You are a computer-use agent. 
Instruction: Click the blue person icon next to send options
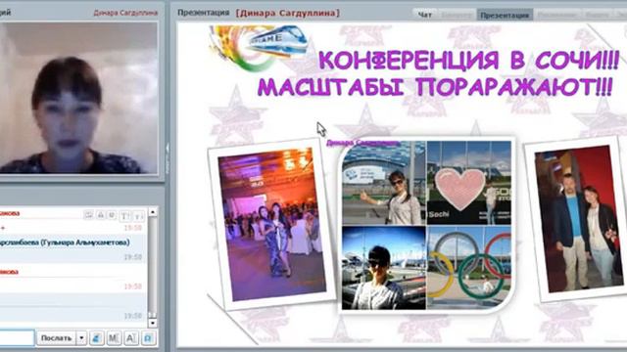click(96, 338)
